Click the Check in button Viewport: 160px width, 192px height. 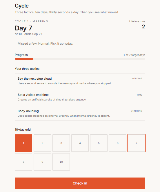tap(80, 183)
